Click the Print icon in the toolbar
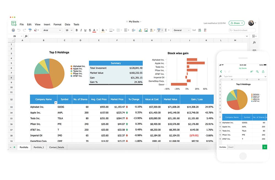 (x=13, y=30)
